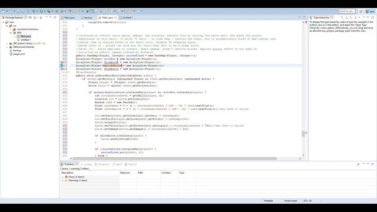
Task: Show the Subtype Hierarchy icon
Action: [351, 18]
